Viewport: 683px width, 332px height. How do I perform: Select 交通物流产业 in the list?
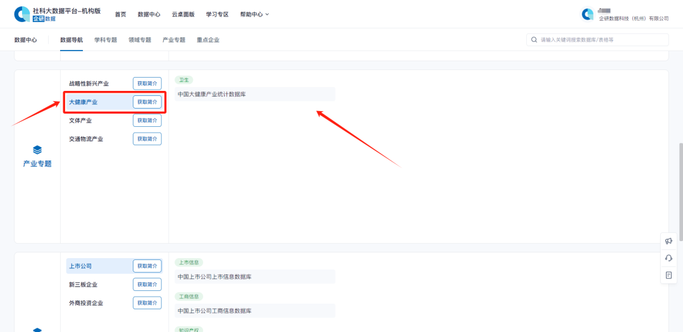point(86,139)
